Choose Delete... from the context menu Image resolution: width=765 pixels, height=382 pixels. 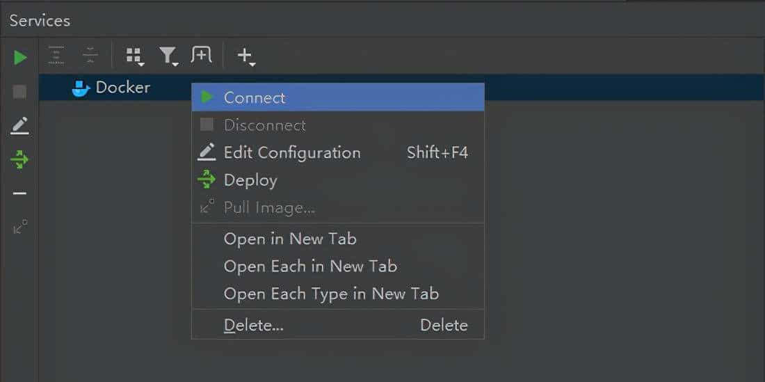254,326
